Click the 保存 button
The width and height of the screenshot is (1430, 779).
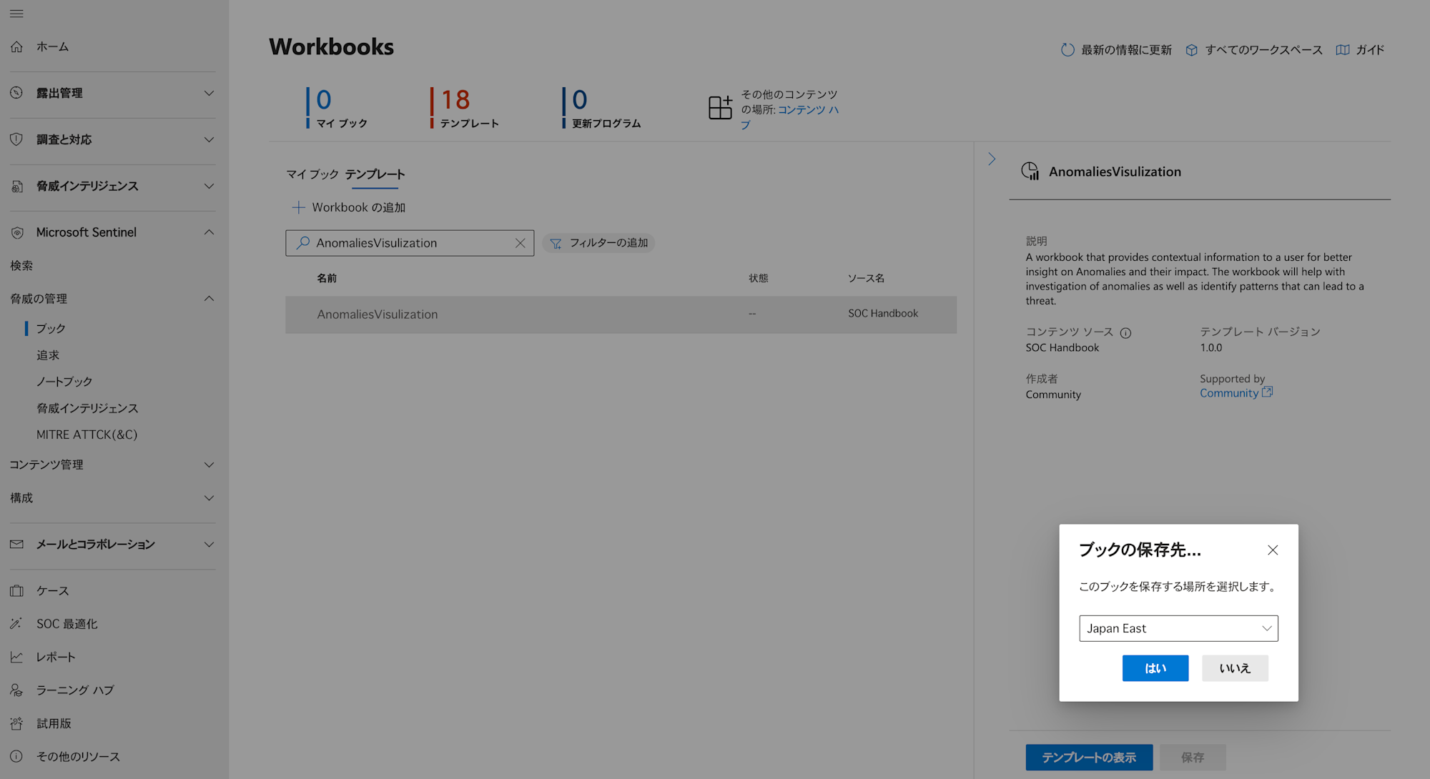coord(1193,758)
